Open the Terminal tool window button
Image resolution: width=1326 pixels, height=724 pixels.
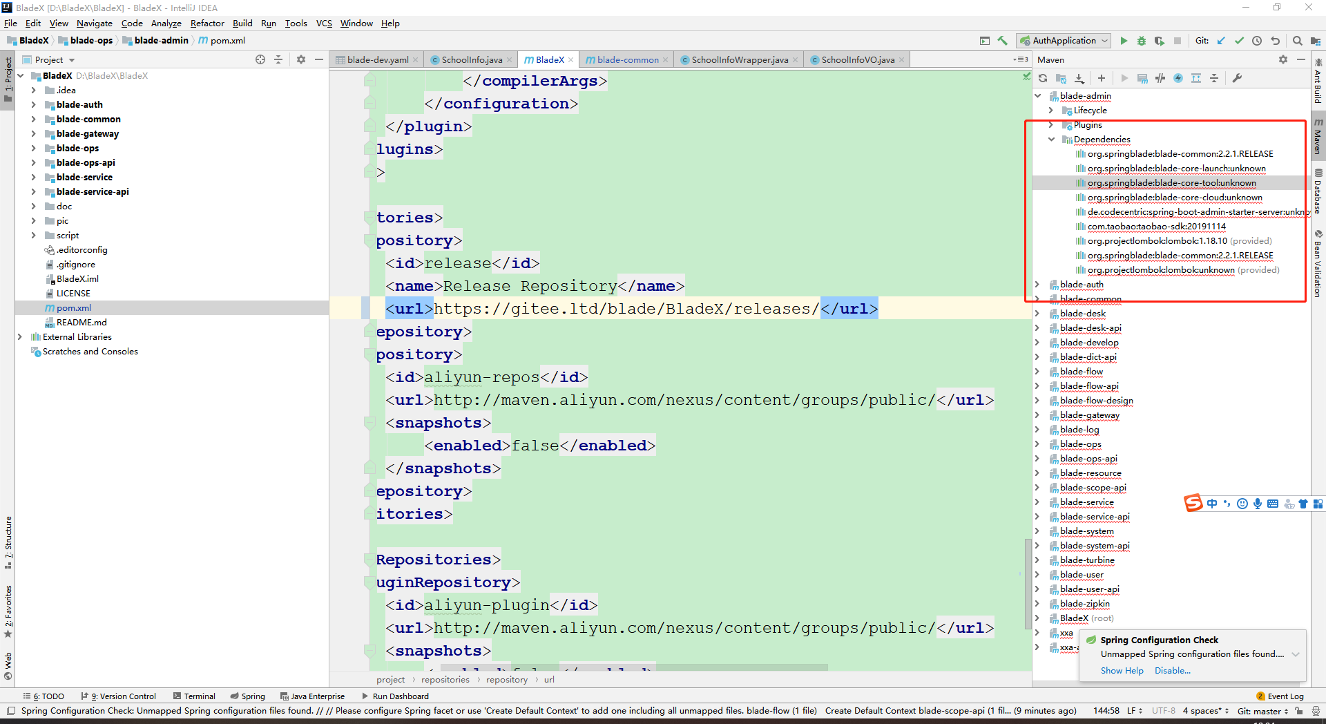point(194,696)
